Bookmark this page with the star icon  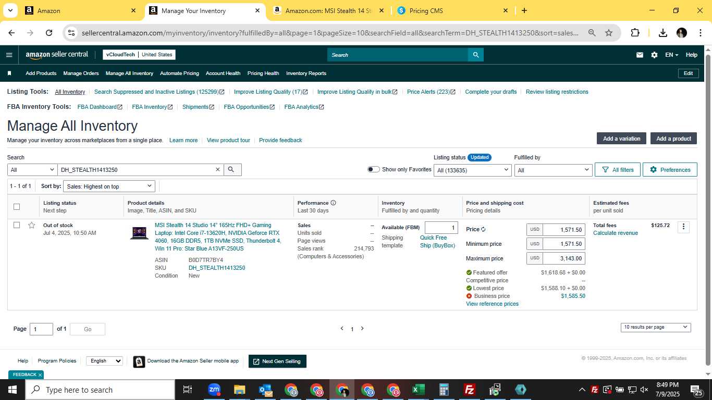(609, 33)
